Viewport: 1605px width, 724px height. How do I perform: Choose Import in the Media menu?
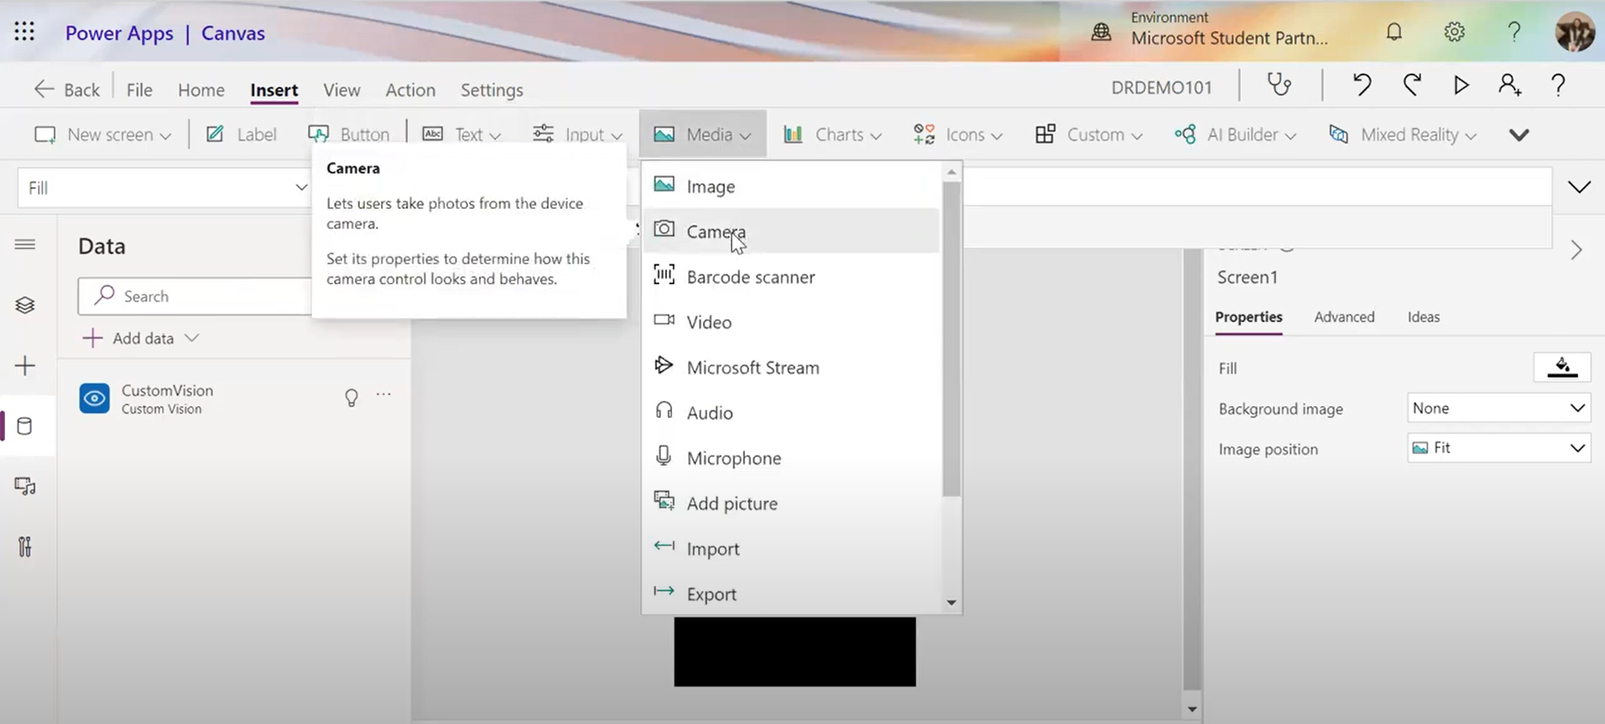click(790, 549)
